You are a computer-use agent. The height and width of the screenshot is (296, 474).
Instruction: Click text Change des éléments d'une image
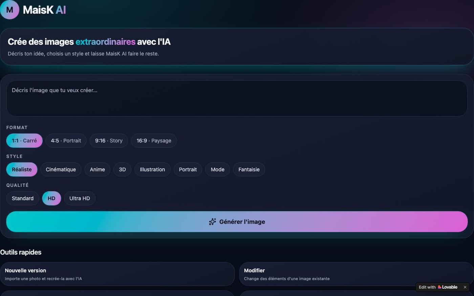click(x=287, y=279)
